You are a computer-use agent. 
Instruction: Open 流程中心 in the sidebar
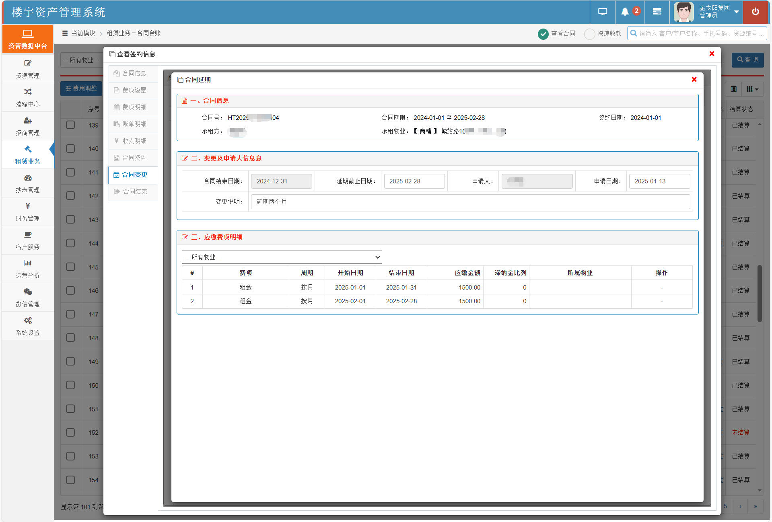coord(28,98)
